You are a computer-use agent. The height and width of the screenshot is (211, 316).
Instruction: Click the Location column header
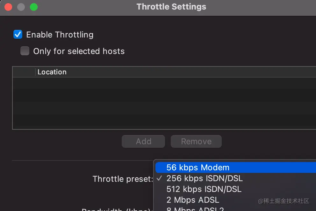coord(52,72)
